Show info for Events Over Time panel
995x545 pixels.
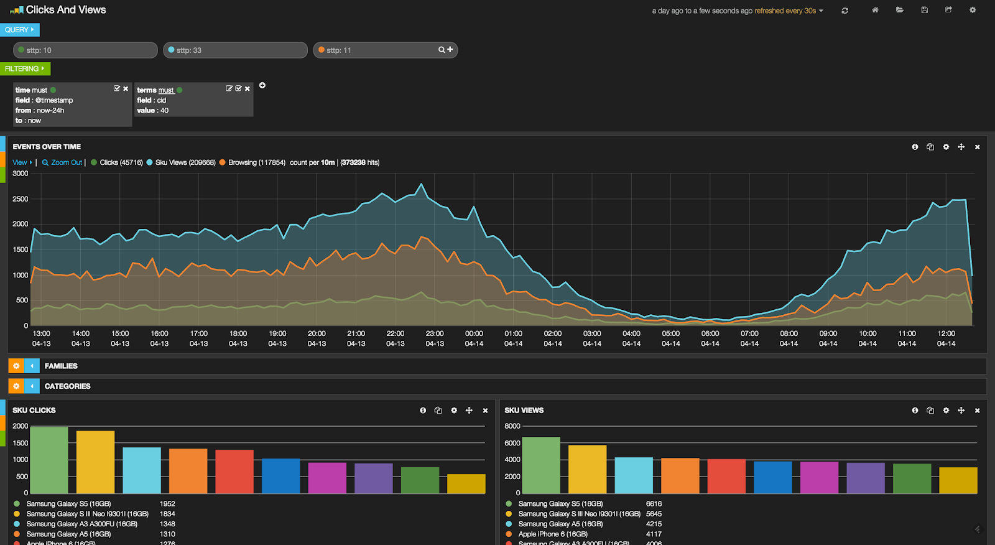pos(915,147)
